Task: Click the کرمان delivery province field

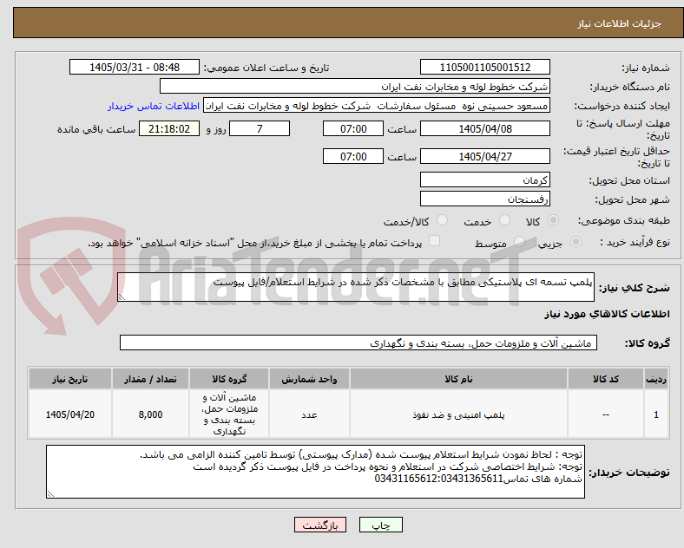Action: coord(484,179)
